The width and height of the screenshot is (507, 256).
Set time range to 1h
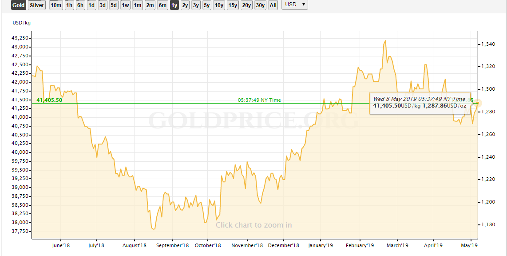pyautogui.click(x=69, y=5)
